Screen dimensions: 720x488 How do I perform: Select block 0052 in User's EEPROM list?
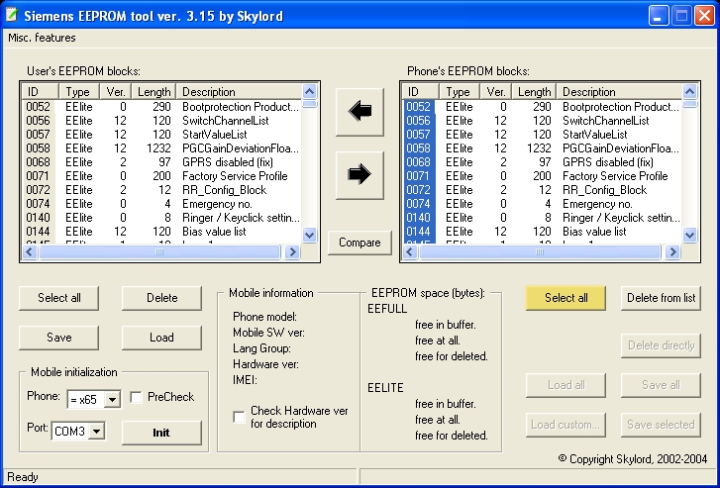[162, 107]
